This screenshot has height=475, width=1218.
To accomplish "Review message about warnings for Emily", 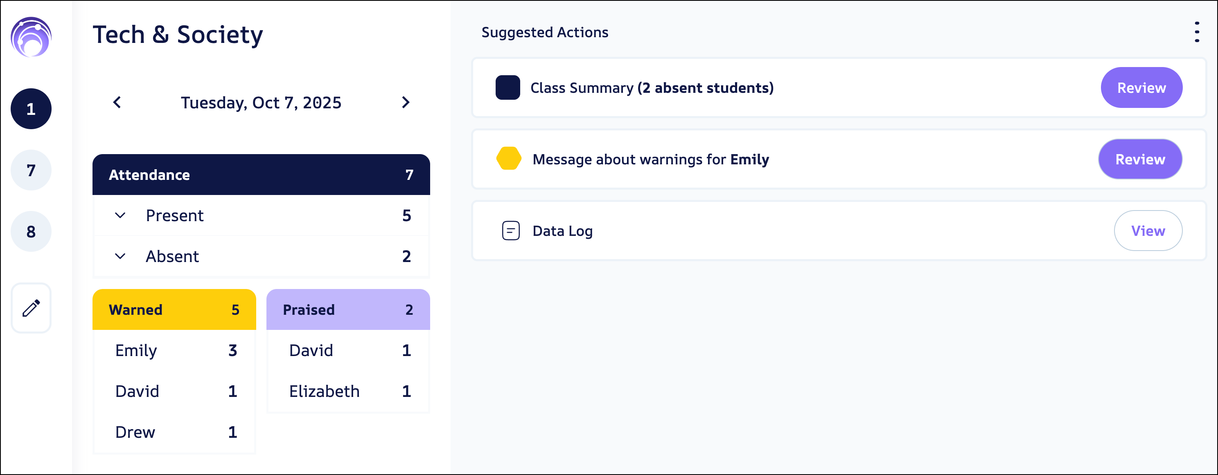I will click(1139, 159).
